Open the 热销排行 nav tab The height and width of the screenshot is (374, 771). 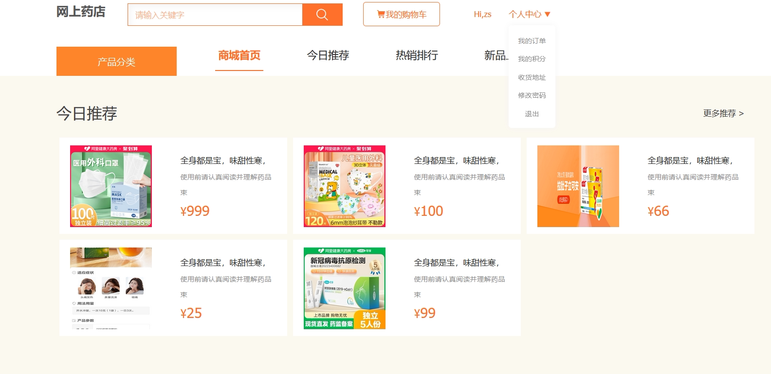pyautogui.click(x=417, y=55)
